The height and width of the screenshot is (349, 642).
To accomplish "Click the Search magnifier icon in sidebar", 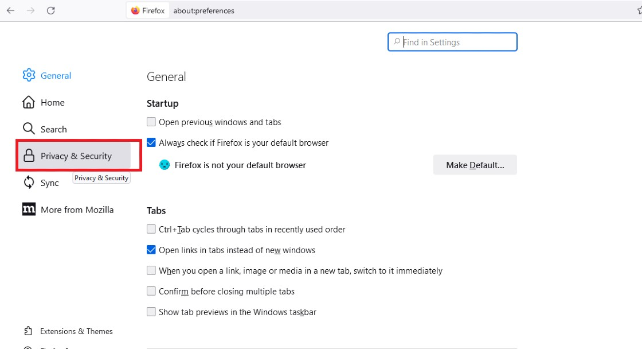I will (29, 129).
